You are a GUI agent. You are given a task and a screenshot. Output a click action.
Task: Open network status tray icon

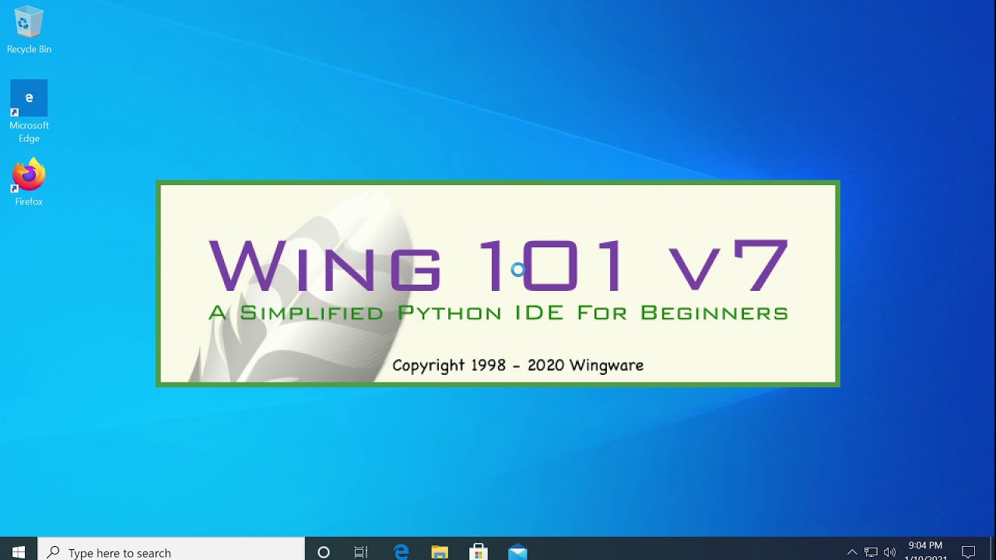pyautogui.click(x=871, y=551)
